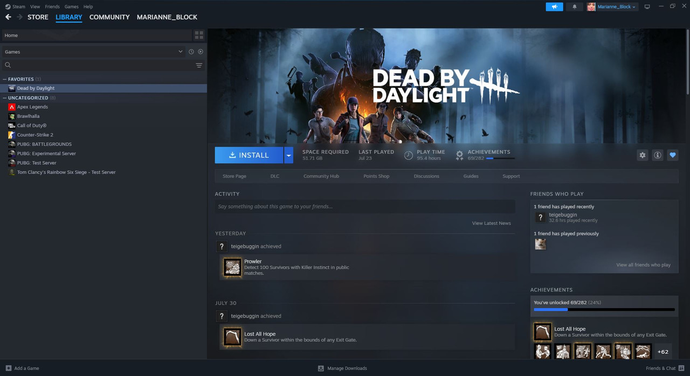Install Dead by Daylight
Image resolution: width=690 pixels, height=376 pixels.
(x=249, y=155)
